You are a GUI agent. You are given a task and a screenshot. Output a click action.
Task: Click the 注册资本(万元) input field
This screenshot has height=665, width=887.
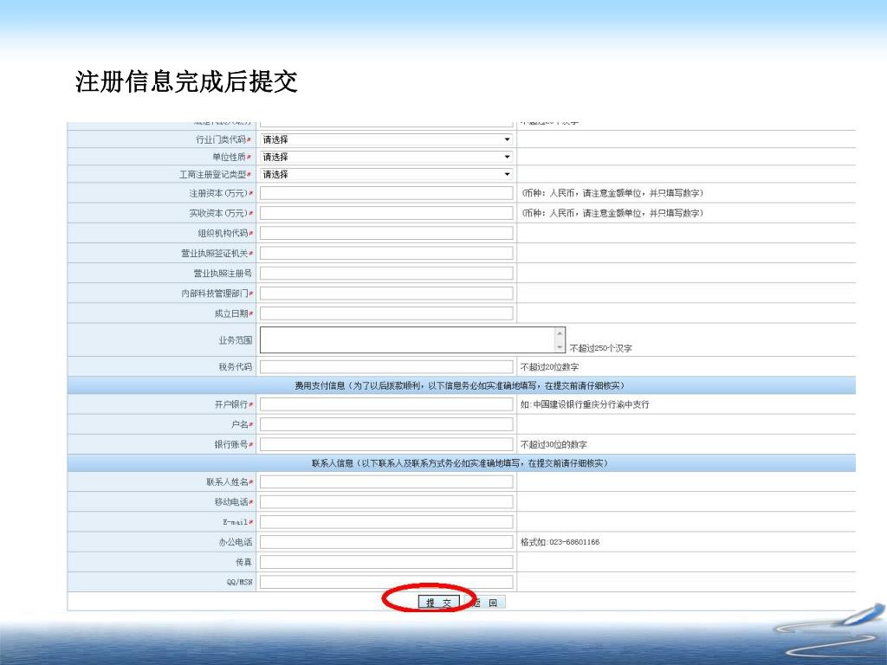point(386,193)
